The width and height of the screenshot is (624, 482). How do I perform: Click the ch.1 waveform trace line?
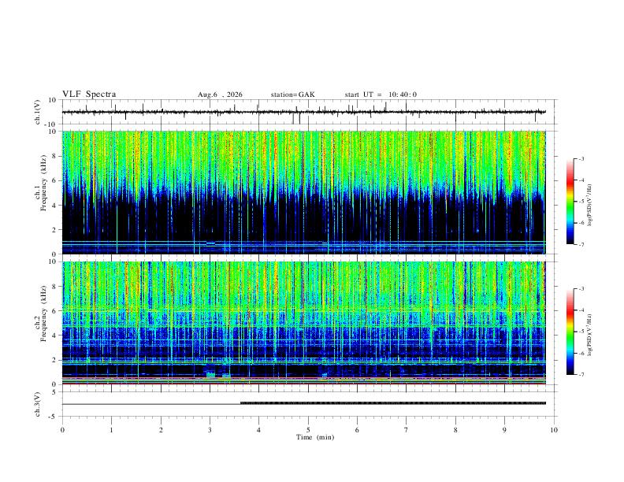[x=304, y=112]
